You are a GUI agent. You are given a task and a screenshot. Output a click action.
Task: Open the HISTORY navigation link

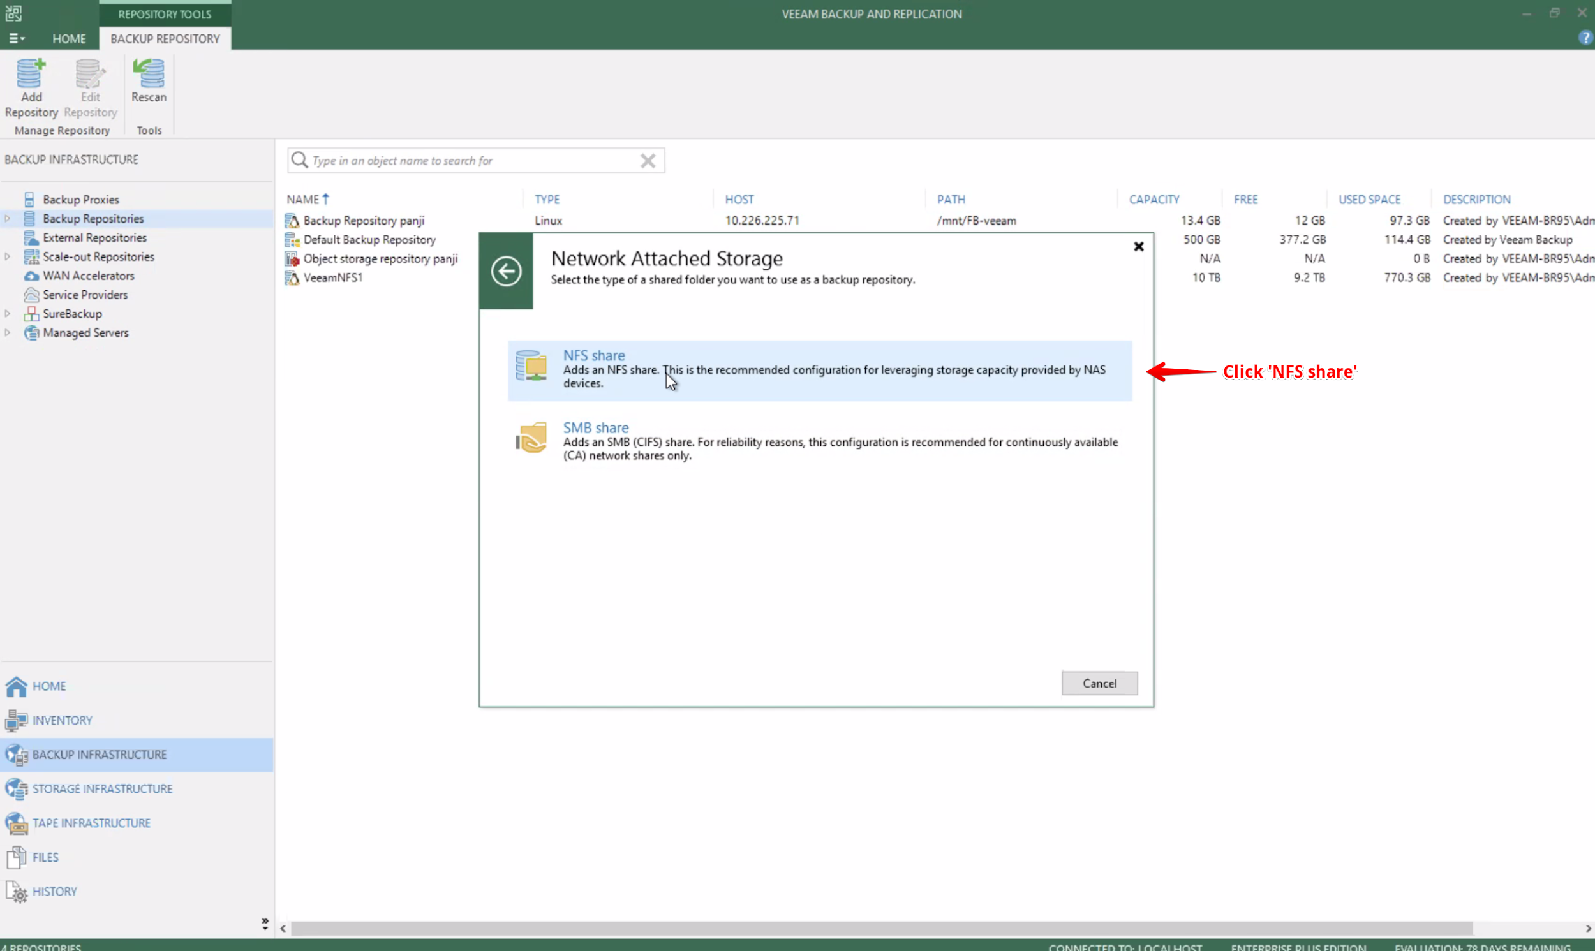(54, 892)
